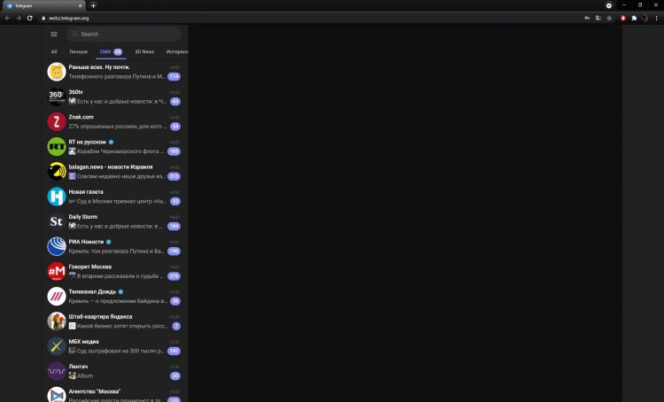Open the Лентач Album message chat
This screenshot has width=664, height=402.
(115, 372)
